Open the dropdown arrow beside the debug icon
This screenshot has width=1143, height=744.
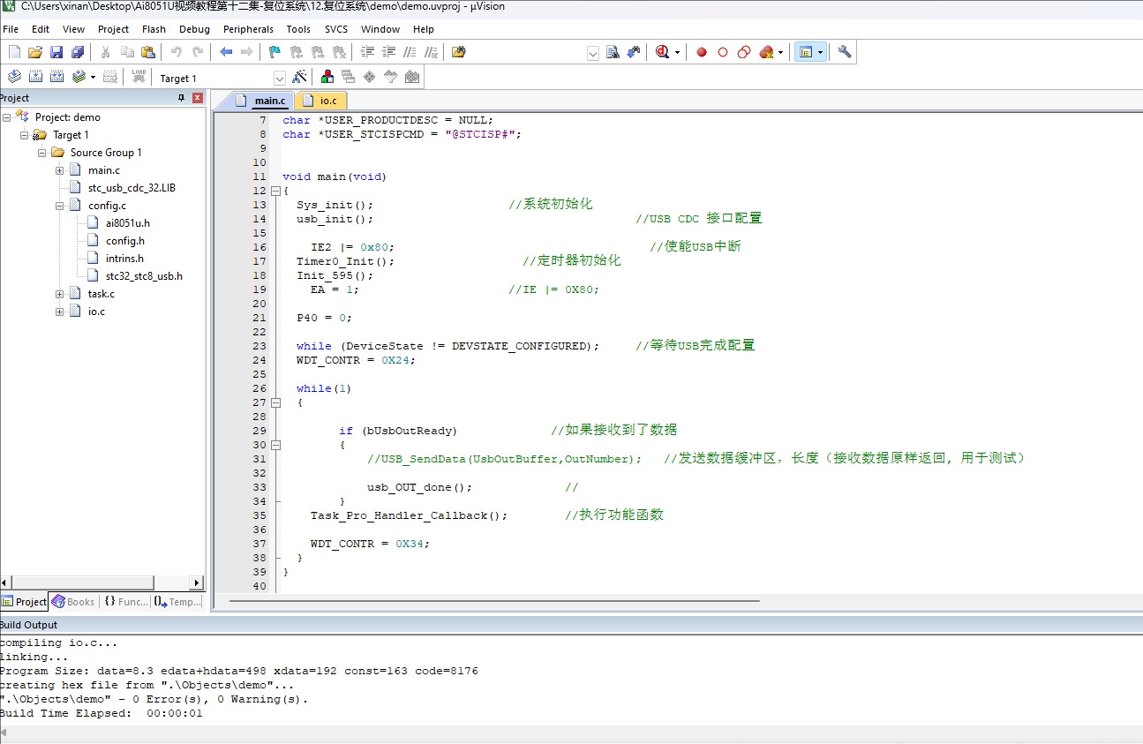coord(678,52)
